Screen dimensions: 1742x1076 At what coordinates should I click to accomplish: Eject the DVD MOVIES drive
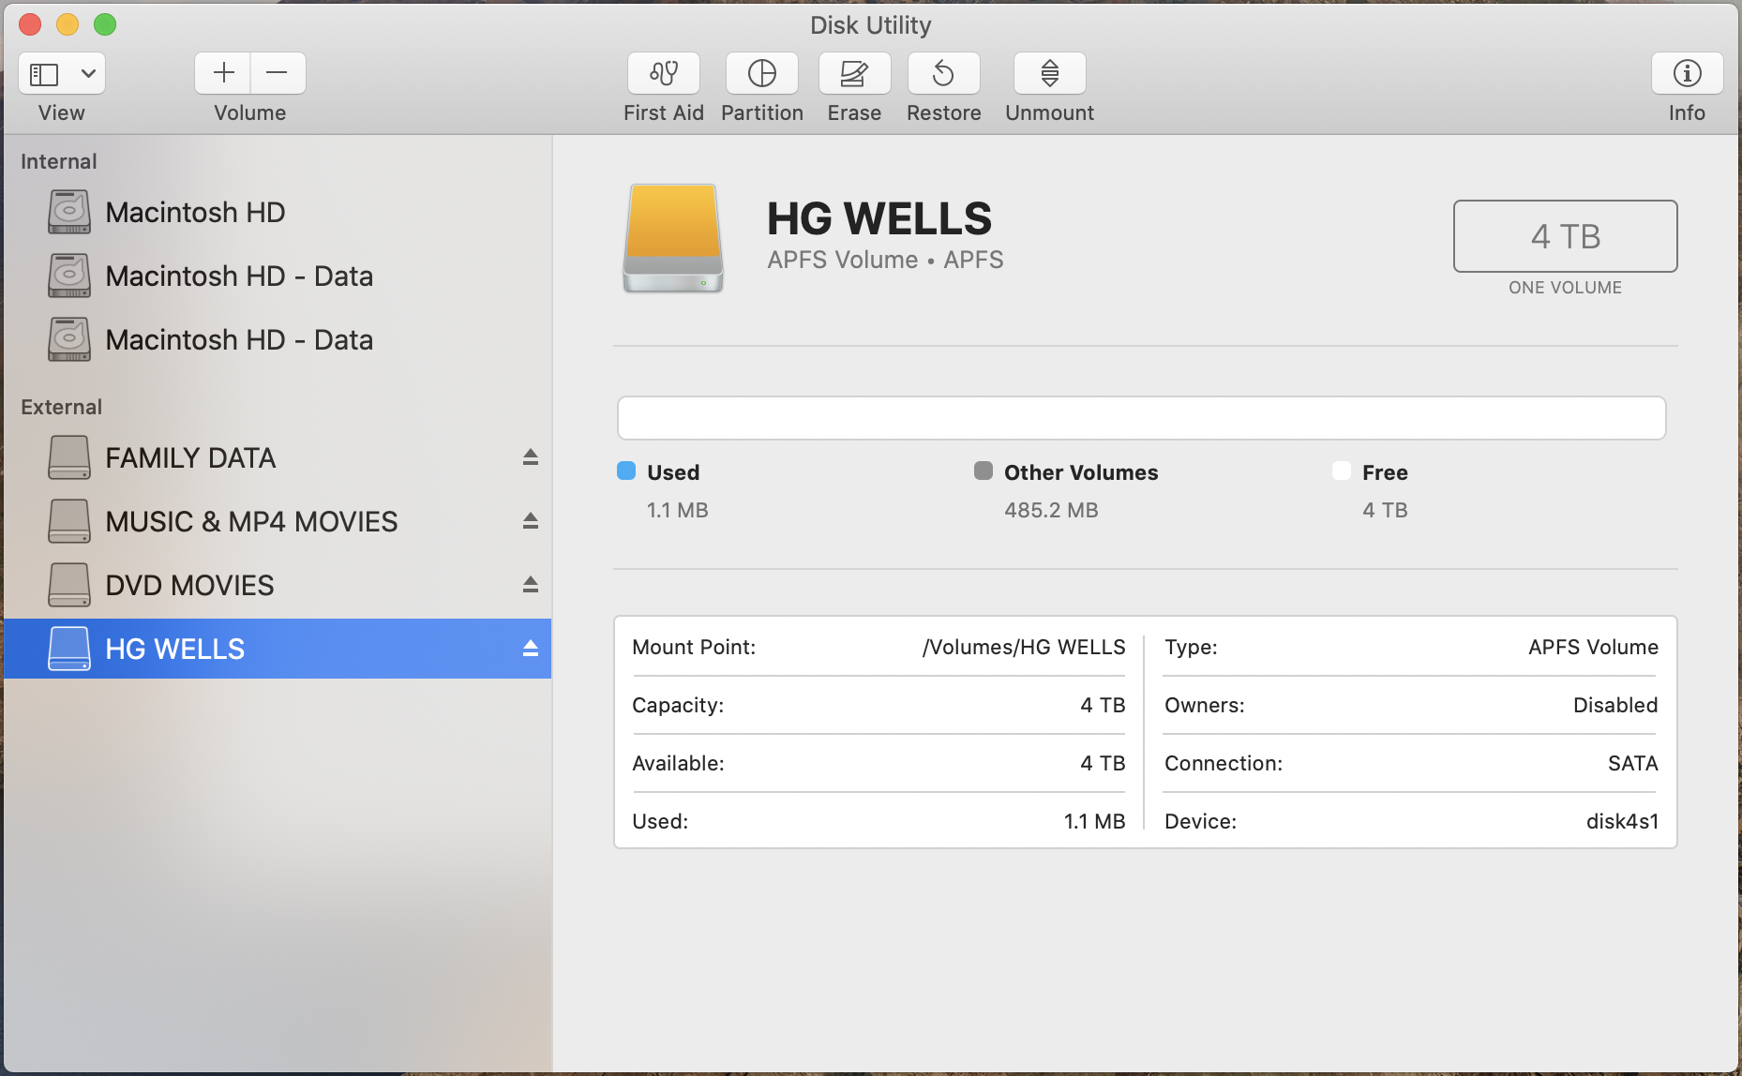click(531, 585)
